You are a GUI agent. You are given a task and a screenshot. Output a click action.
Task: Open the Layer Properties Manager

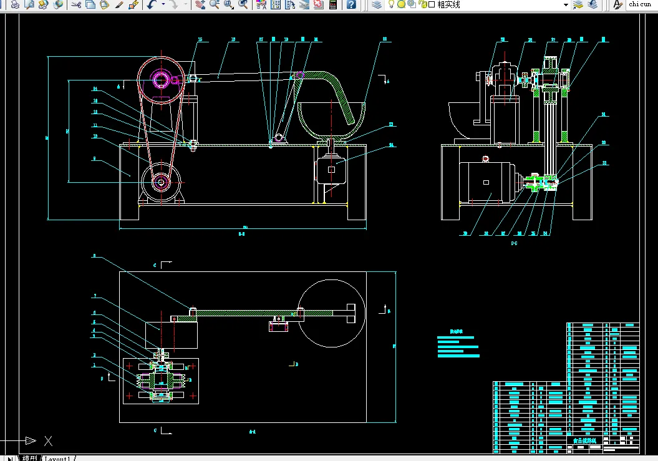(x=377, y=4)
